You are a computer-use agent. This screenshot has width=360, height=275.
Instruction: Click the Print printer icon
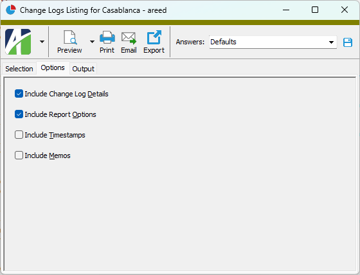click(x=107, y=37)
